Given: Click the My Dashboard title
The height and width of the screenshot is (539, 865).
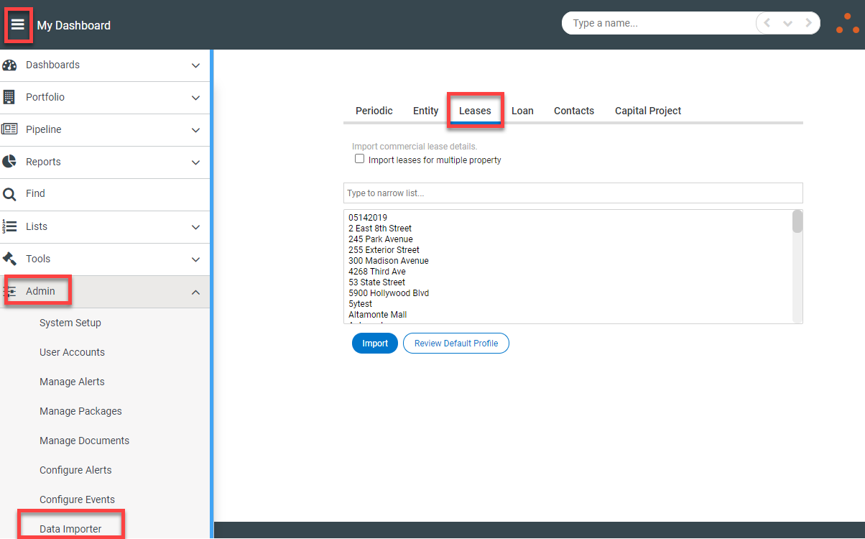Looking at the screenshot, I should pos(74,25).
